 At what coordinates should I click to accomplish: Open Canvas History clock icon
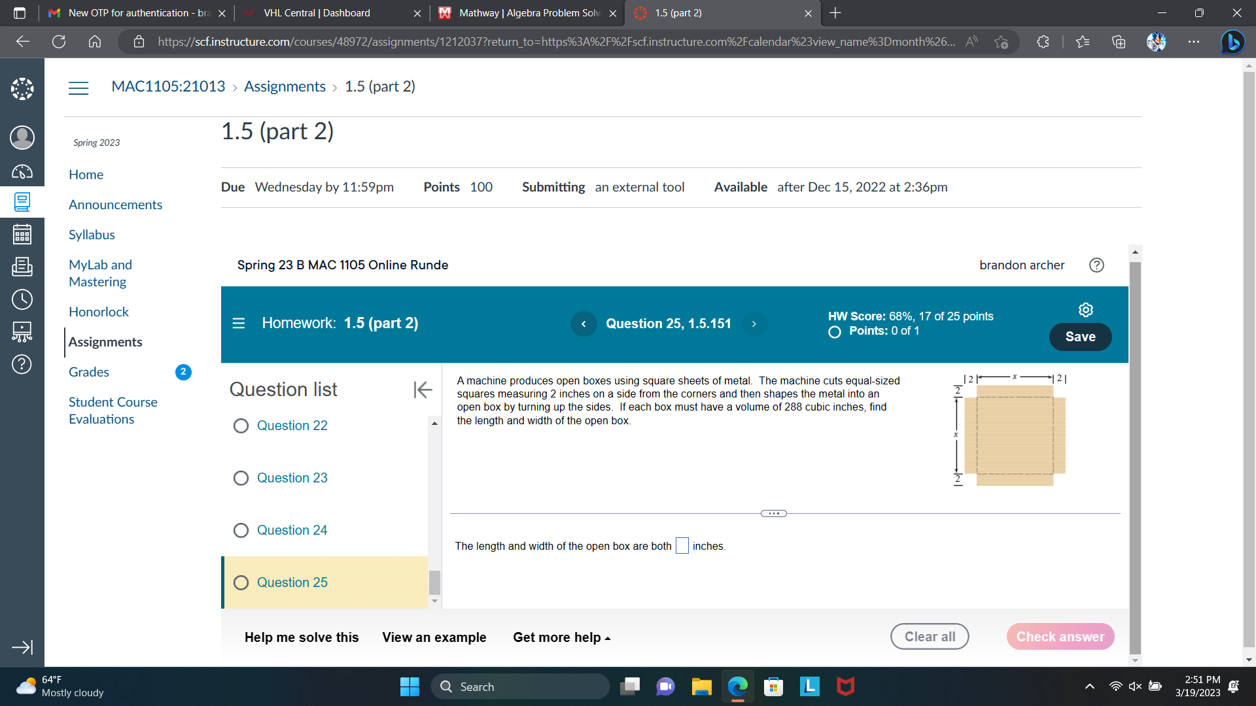click(22, 299)
